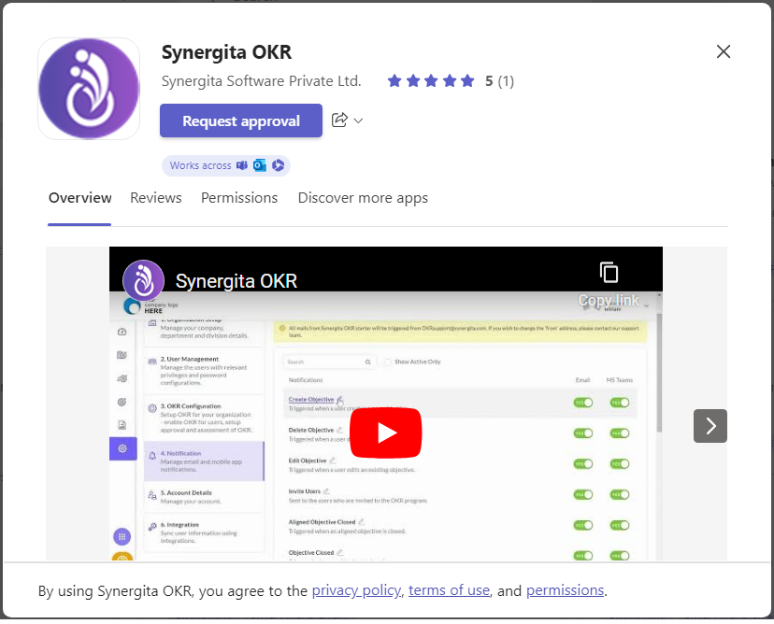774x624 pixels.
Task: Show the next carousel screenshot
Action: coord(709,426)
